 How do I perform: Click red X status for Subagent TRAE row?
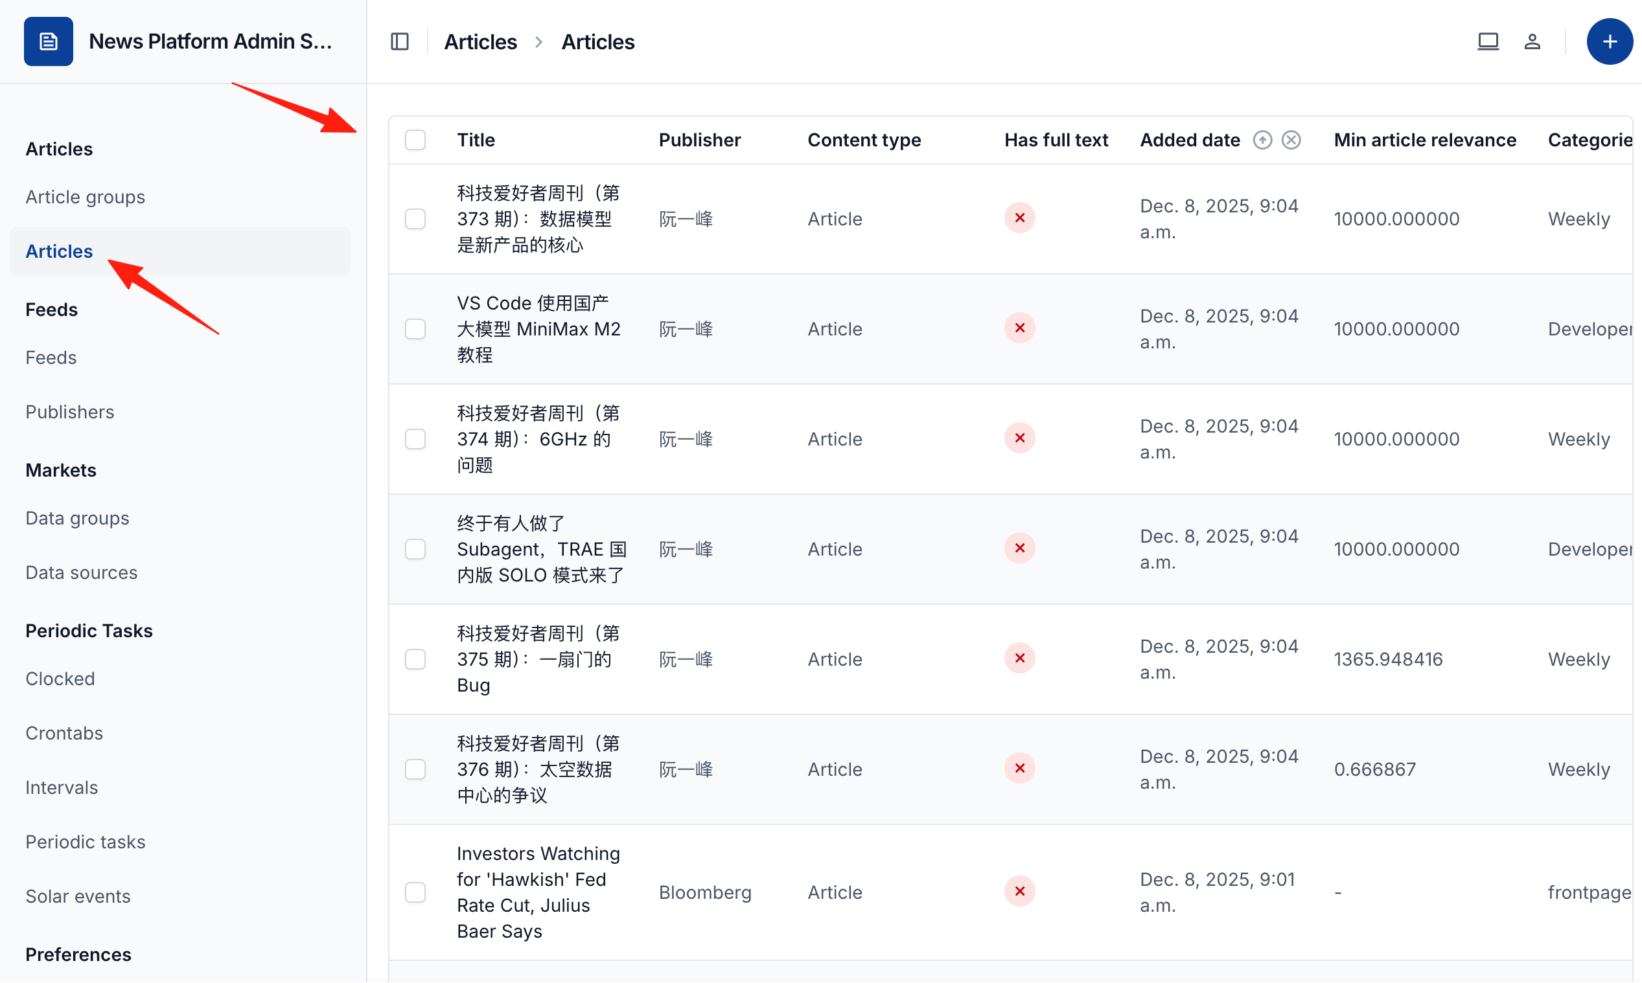pos(1020,548)
